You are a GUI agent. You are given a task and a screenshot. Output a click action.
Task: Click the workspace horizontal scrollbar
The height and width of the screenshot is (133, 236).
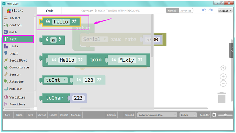point(144,108)
